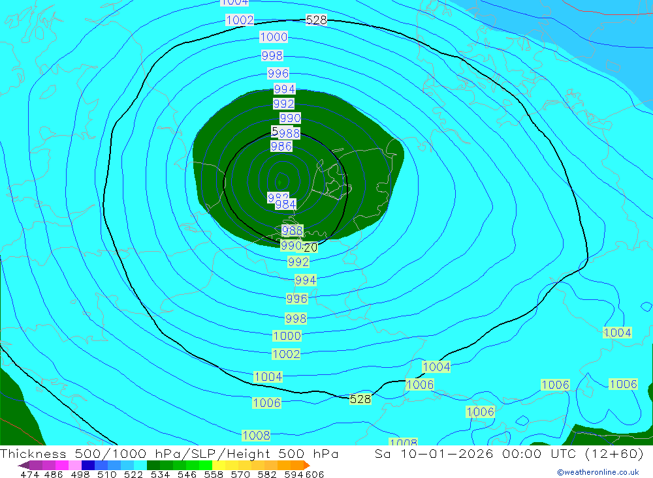Click the green-background 1002 isobar label
This screenshot has width=653, height=478.
286,354
